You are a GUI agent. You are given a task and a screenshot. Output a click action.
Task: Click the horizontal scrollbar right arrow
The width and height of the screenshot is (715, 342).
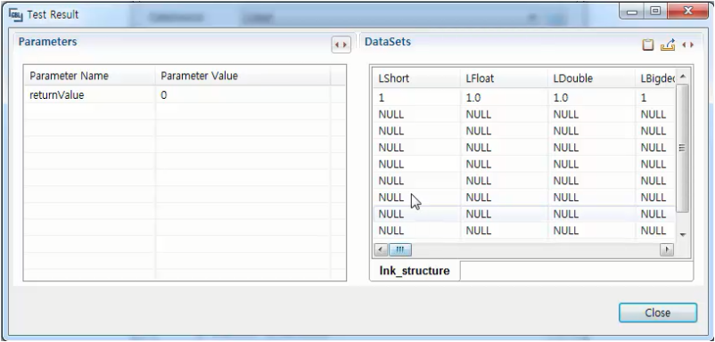click(667, 249)
